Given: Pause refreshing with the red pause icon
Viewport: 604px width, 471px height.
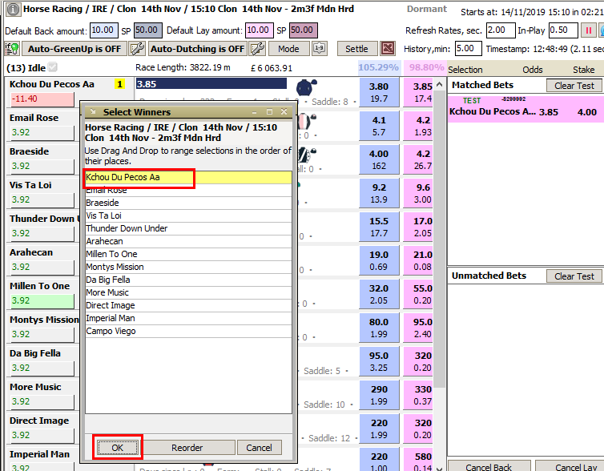Looking at the screenshot, I should (x=588, y=30).
